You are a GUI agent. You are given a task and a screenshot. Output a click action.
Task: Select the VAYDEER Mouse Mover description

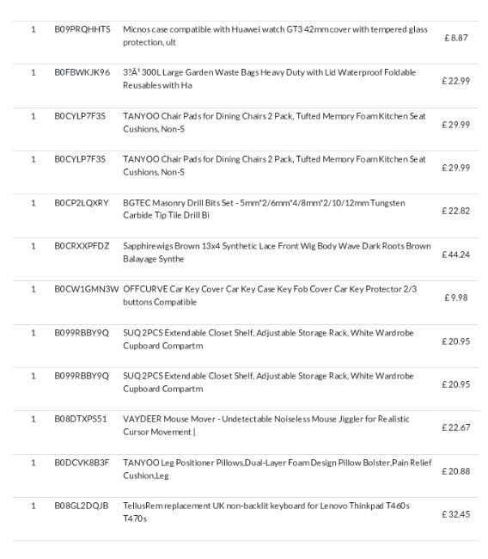point(266,426)
